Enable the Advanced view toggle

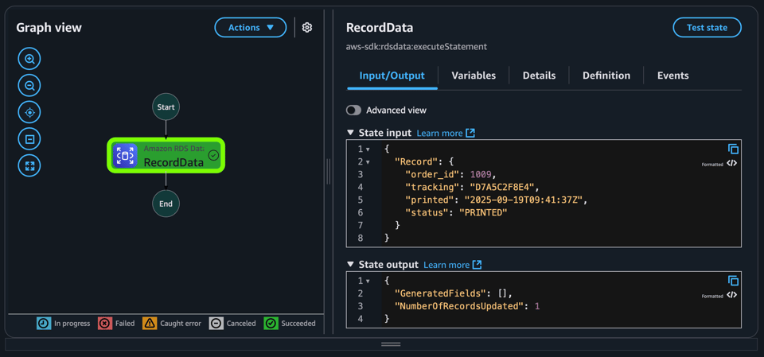[353, 111]
